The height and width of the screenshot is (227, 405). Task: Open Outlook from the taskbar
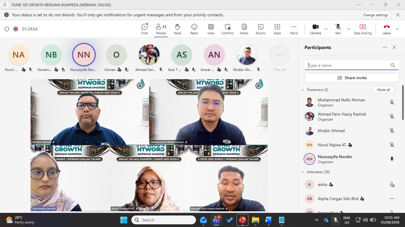coord(203,220)
